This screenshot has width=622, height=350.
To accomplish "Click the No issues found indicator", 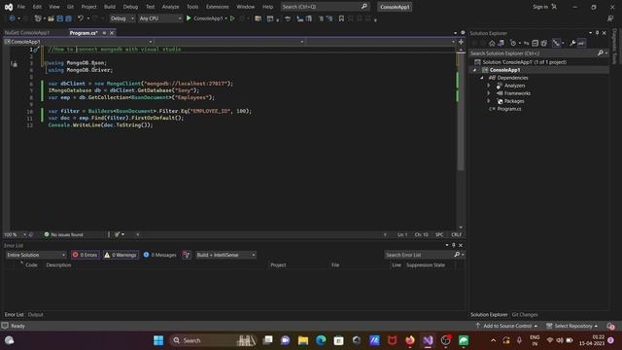I will [63, 234].
